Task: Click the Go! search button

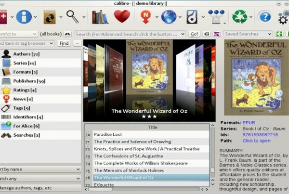Action: click(x=194, y=34)
